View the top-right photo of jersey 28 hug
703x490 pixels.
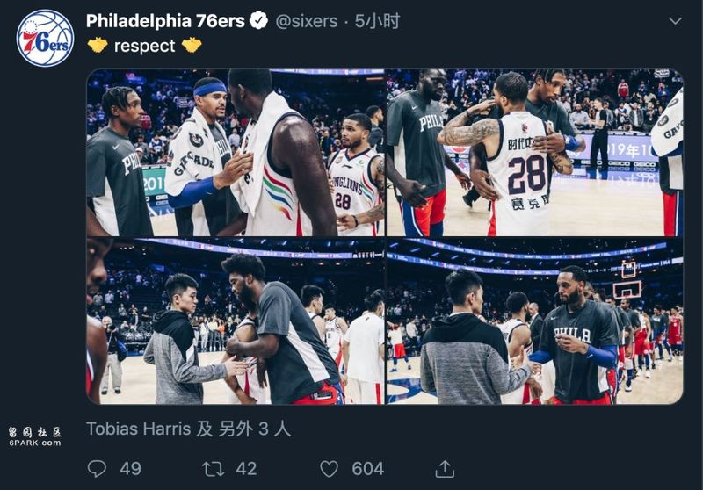[x=534, y=152]
